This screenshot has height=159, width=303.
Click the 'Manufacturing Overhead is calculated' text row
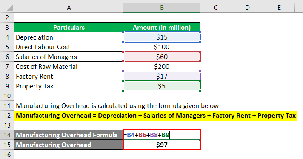tap(117, 106)
